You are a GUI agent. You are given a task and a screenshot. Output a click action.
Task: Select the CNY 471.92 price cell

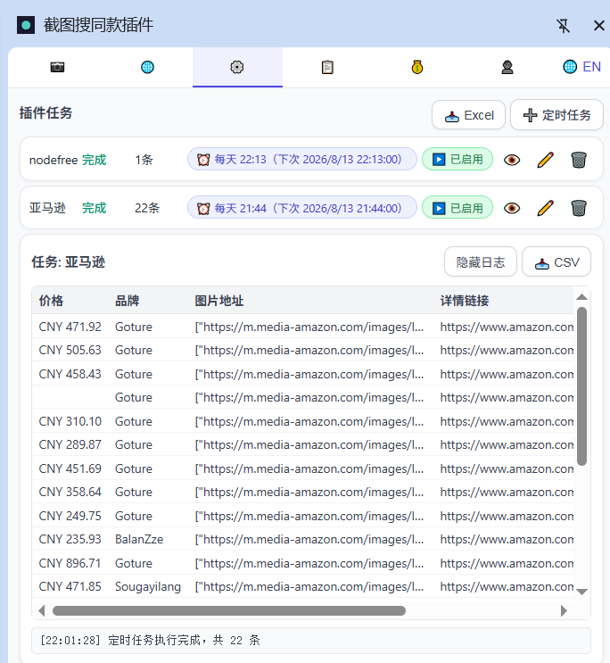coord(70,327)
